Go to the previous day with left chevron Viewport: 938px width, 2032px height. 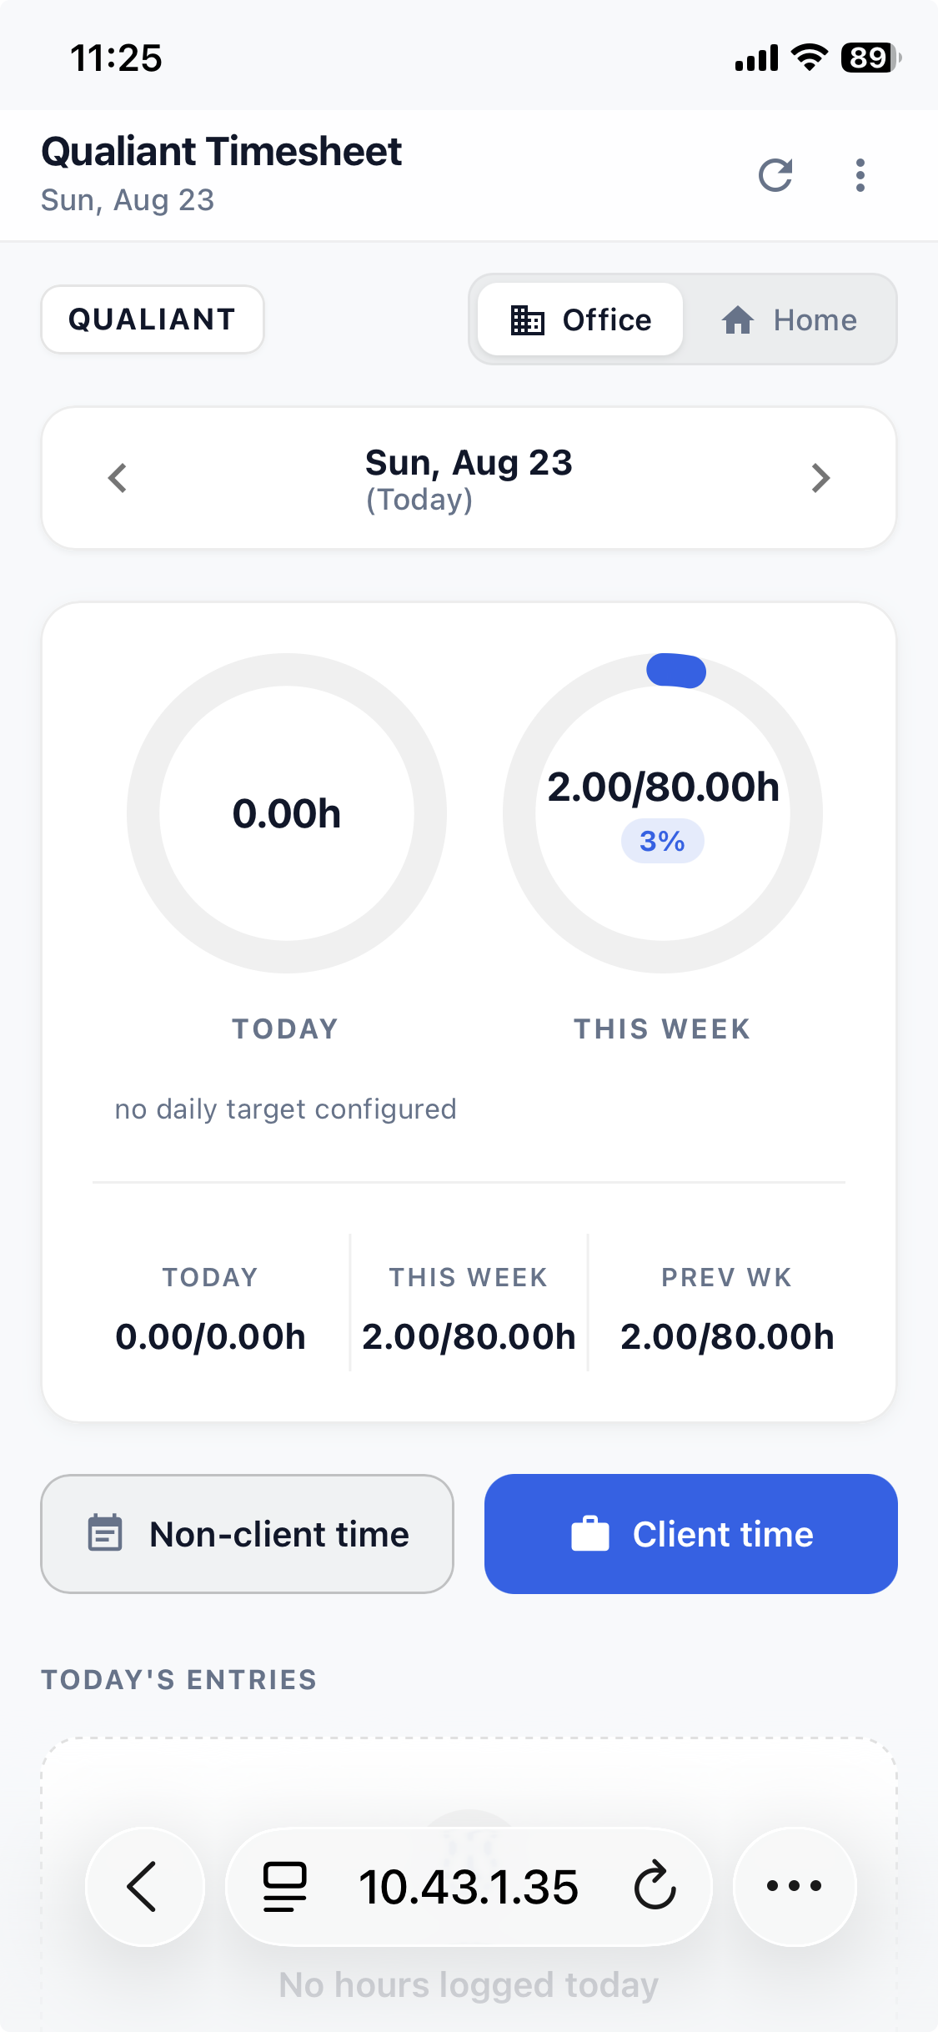pos(118,478)
